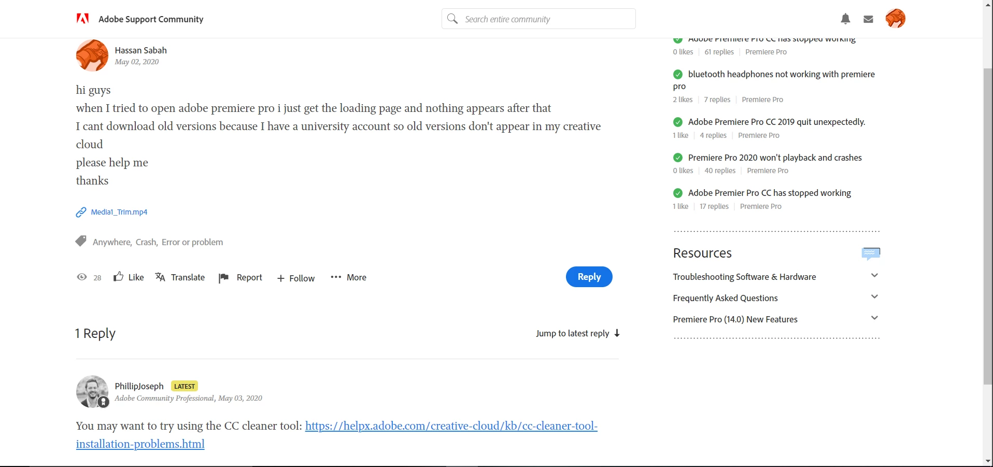Click Premiere Pro category beside 4 replies
Image resolution: width=993 pixels, height=467 pixels.
tap(759, 135)
